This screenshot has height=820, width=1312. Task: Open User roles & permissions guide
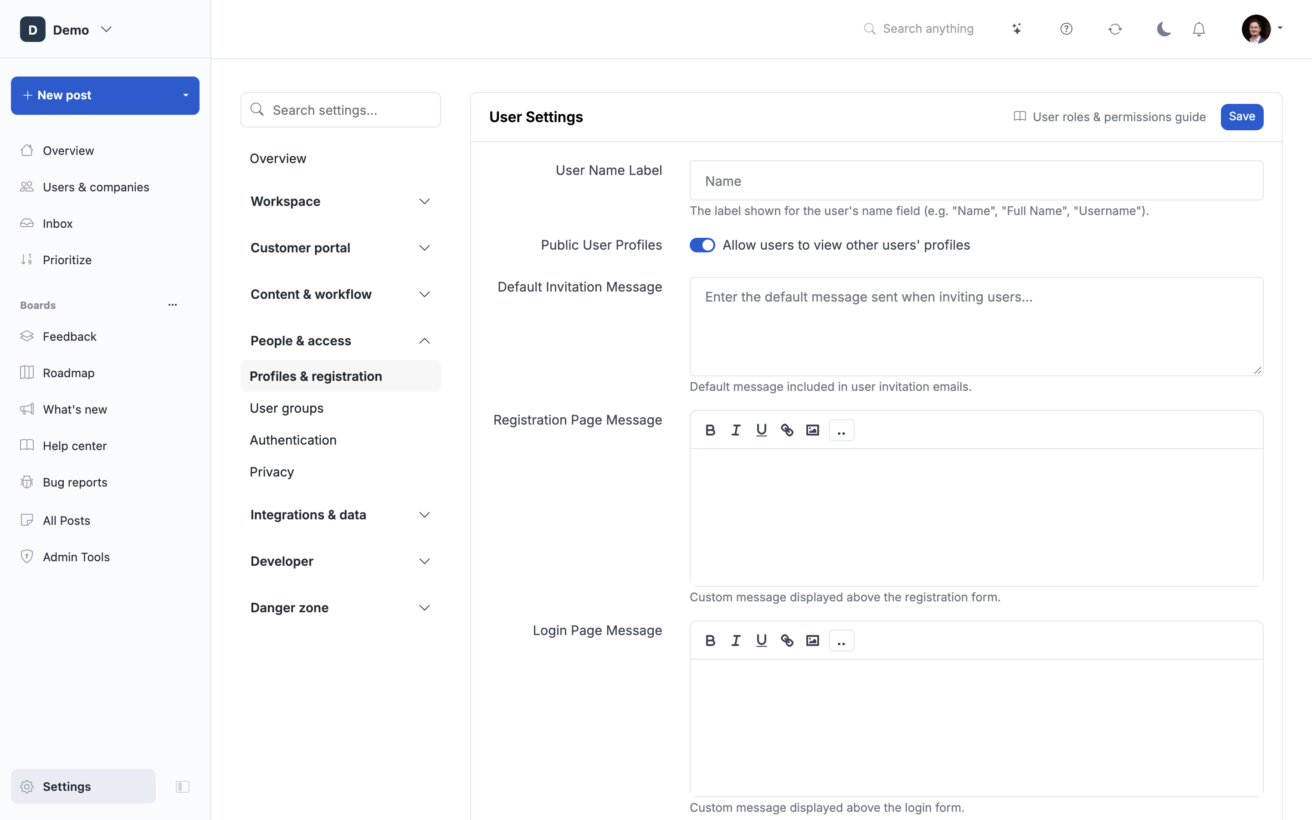click(1109, 117)
